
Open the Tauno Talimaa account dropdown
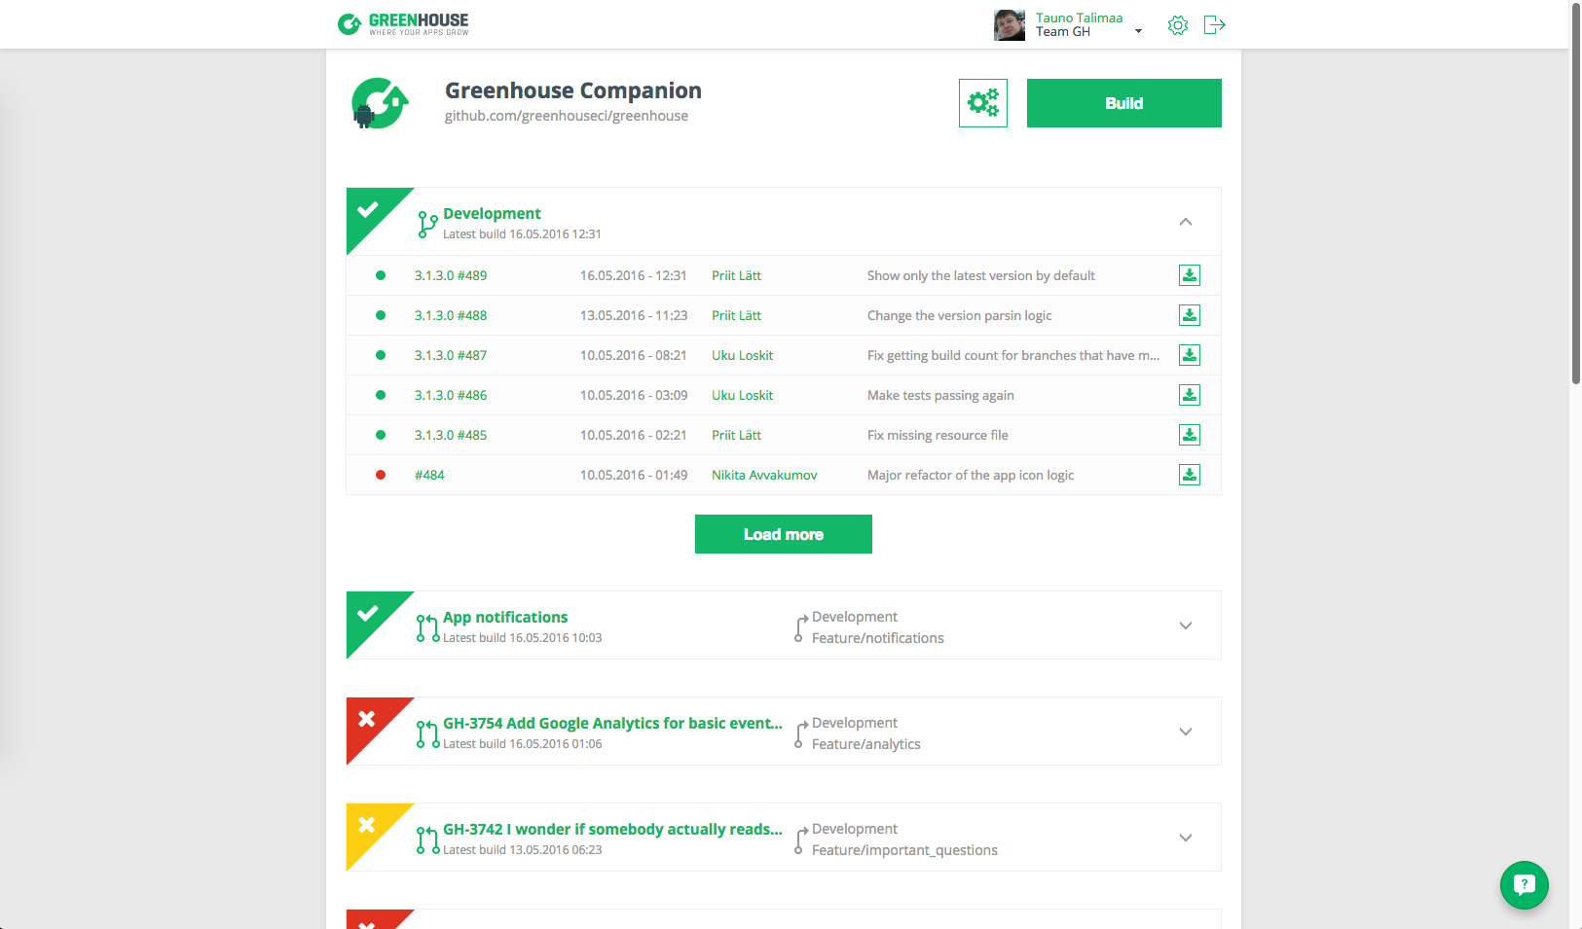tap(1138, 31)
